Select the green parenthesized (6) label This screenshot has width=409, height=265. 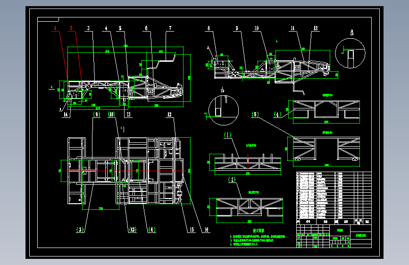point(152,230)
